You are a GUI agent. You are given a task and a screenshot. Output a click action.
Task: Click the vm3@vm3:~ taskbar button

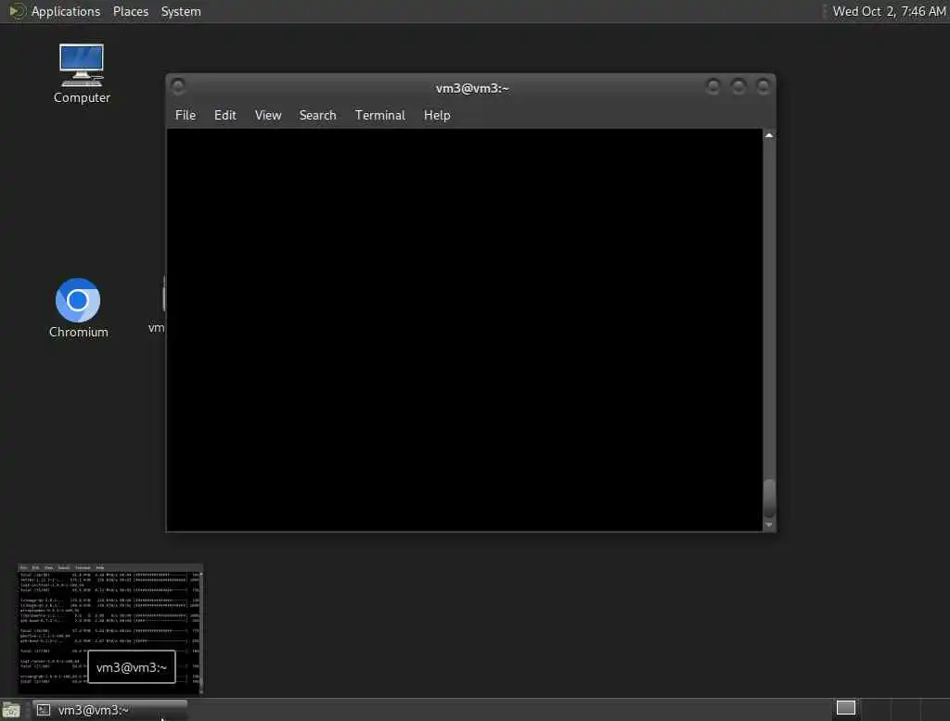click(109, 710)
